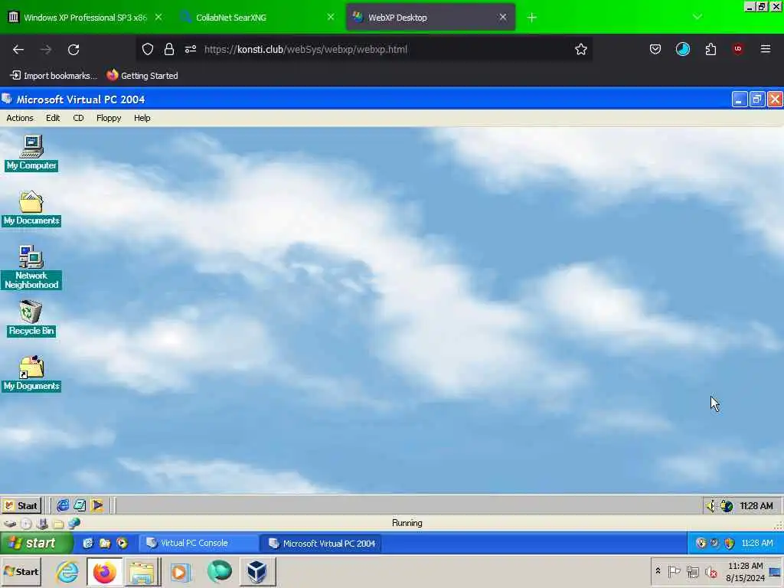Click the first XP system tray icon
Screen dimensions: 784x588
701,543
